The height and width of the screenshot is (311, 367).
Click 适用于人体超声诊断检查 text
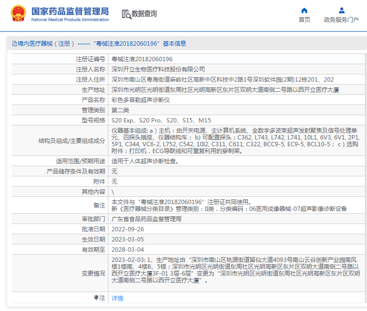(x=145, y=161)
